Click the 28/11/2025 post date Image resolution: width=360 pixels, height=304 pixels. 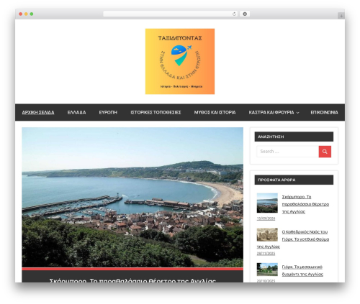point(266,254)
